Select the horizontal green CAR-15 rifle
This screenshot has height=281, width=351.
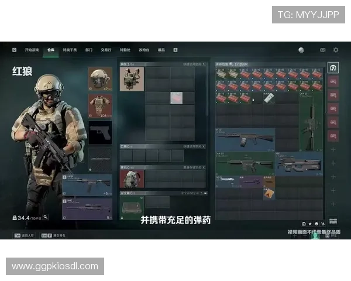245,164
